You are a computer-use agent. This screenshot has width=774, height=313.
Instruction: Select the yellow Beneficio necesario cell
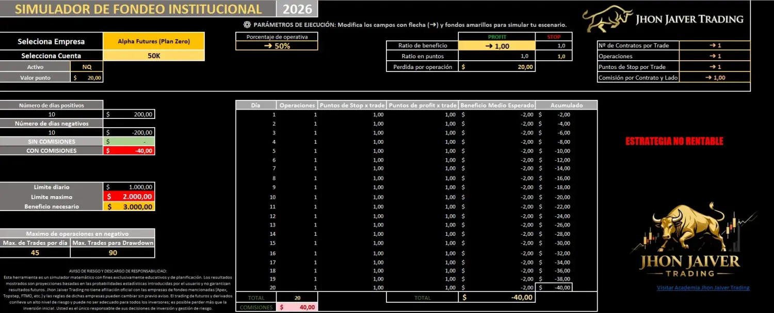click(x=129, y=206)
